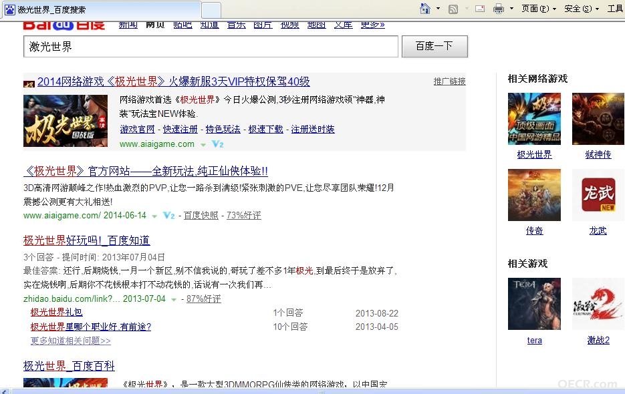Open the 贴吧 category link
Screen dimensions: 625x394
click(x=182, y=25)
